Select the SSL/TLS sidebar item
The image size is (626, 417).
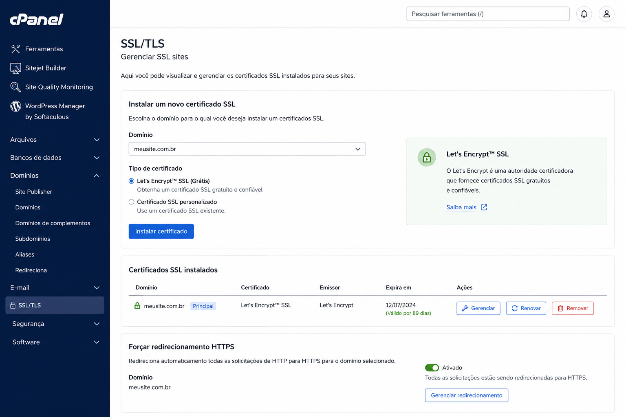point(55,305)
